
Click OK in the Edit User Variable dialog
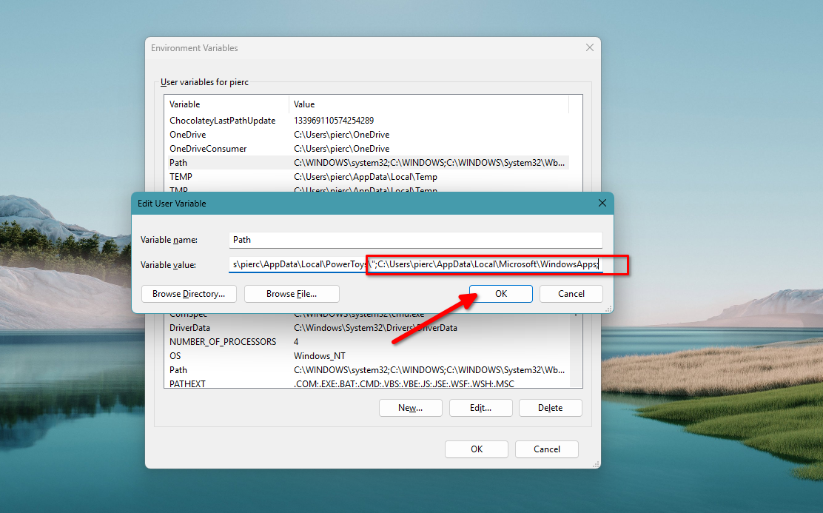(500, 293)
